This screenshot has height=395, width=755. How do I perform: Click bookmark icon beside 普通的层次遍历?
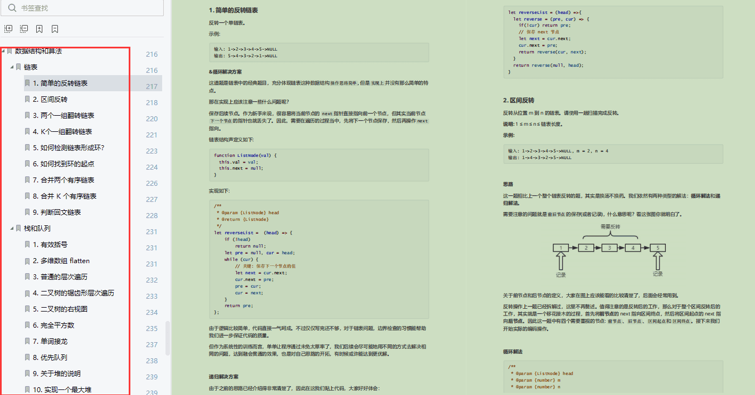tap(27, 276)
